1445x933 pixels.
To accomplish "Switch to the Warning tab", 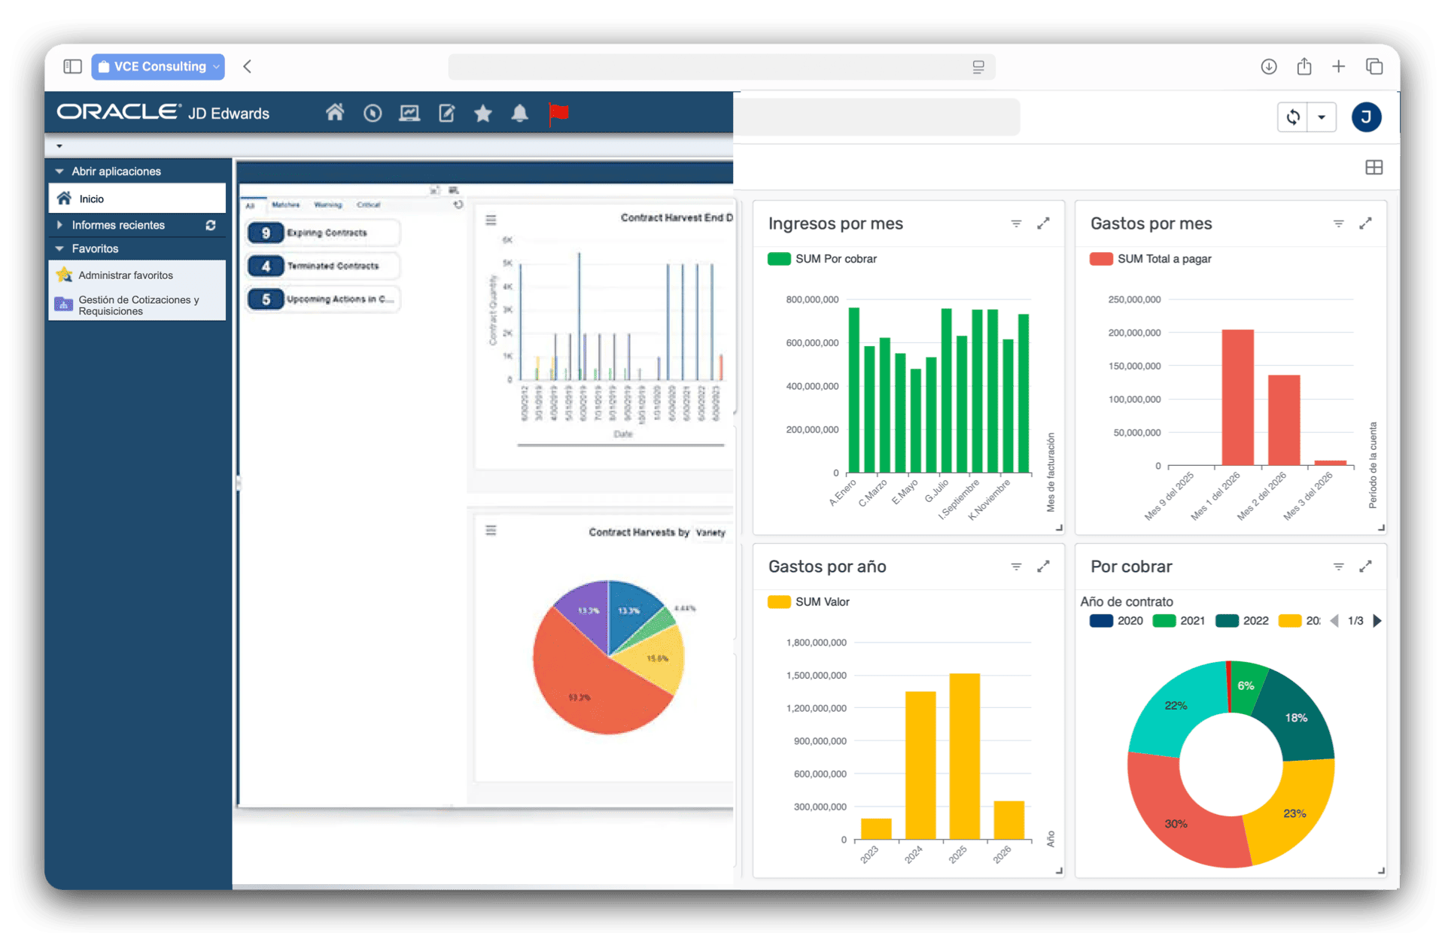I will pos(327,205).
